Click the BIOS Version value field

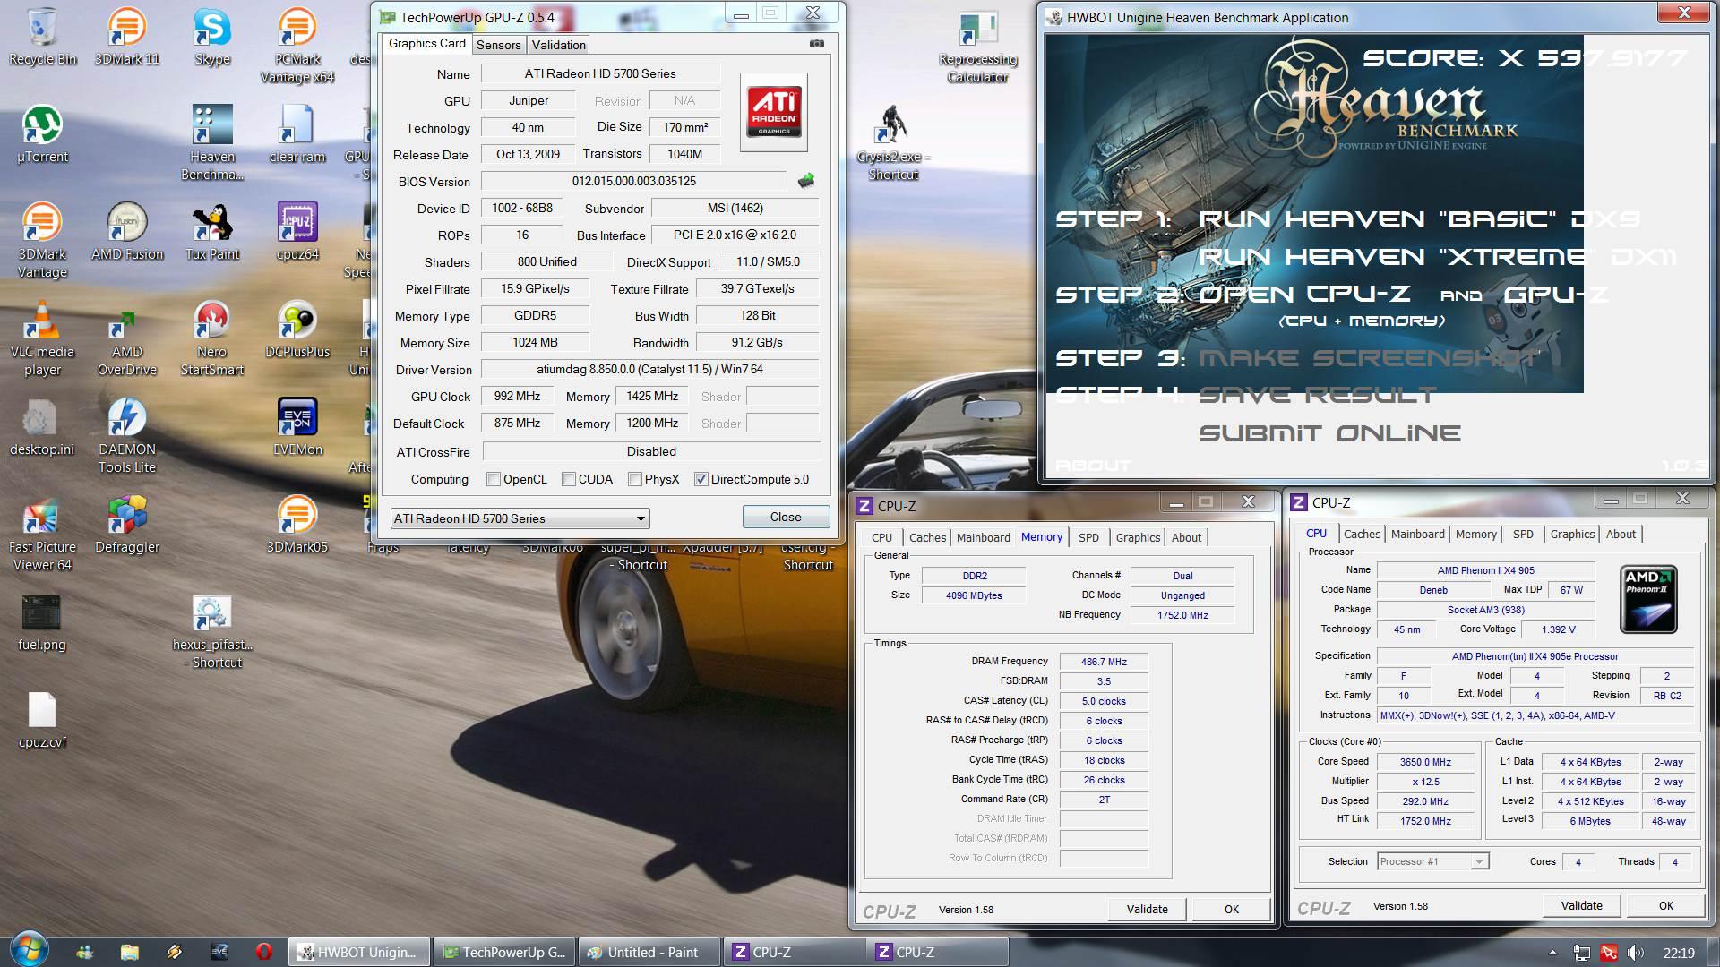pyautogui.click(x=633, y=181)
